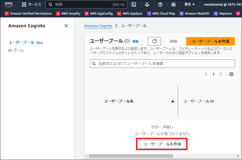The image size is (242, 160).
Task: Open the サービス services grid menu
Action: pyautogui.click(x=31, y=5)
